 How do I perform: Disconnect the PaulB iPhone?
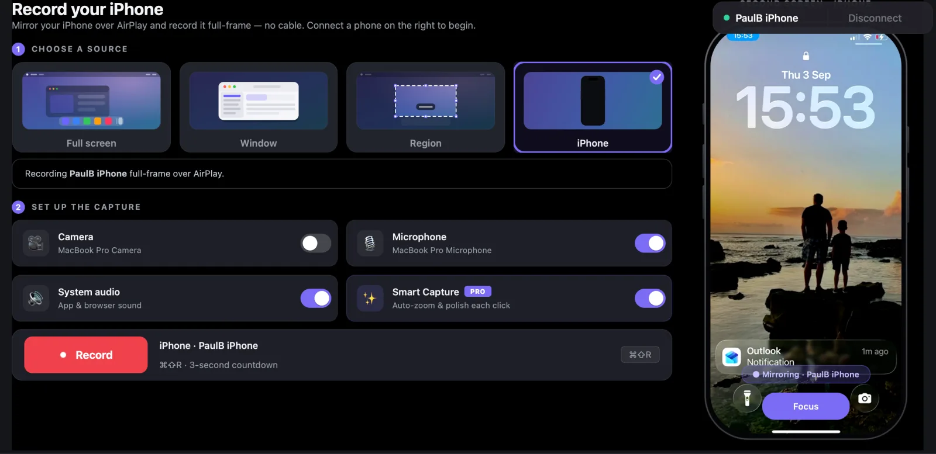875,18
